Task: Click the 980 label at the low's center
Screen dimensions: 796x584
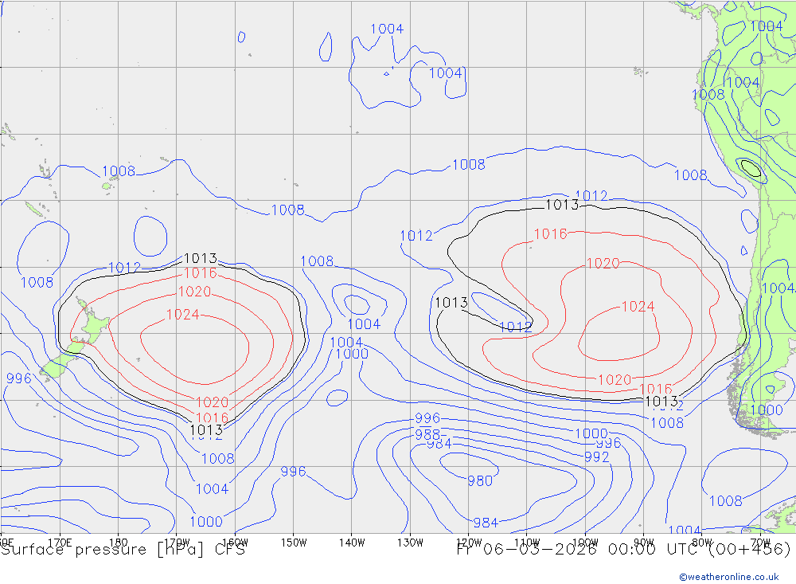Action: [480, 480]
